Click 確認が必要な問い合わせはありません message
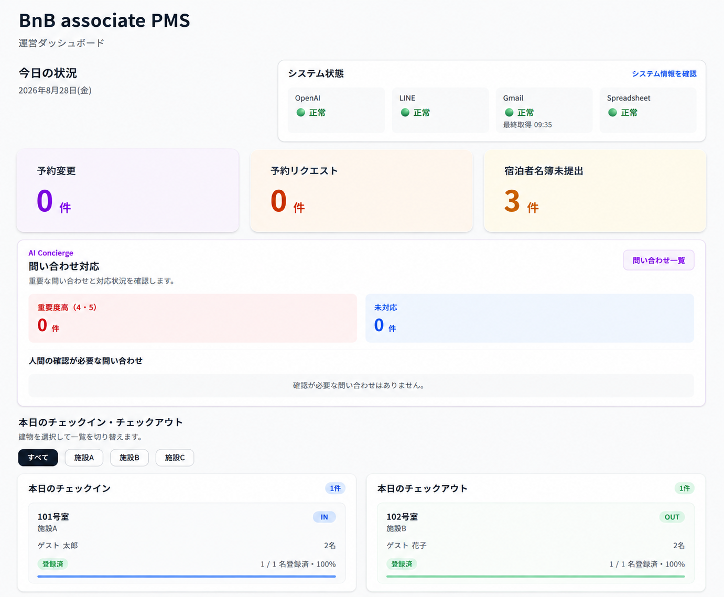Viewport: 724px width, 597px height. coord(359,386)
